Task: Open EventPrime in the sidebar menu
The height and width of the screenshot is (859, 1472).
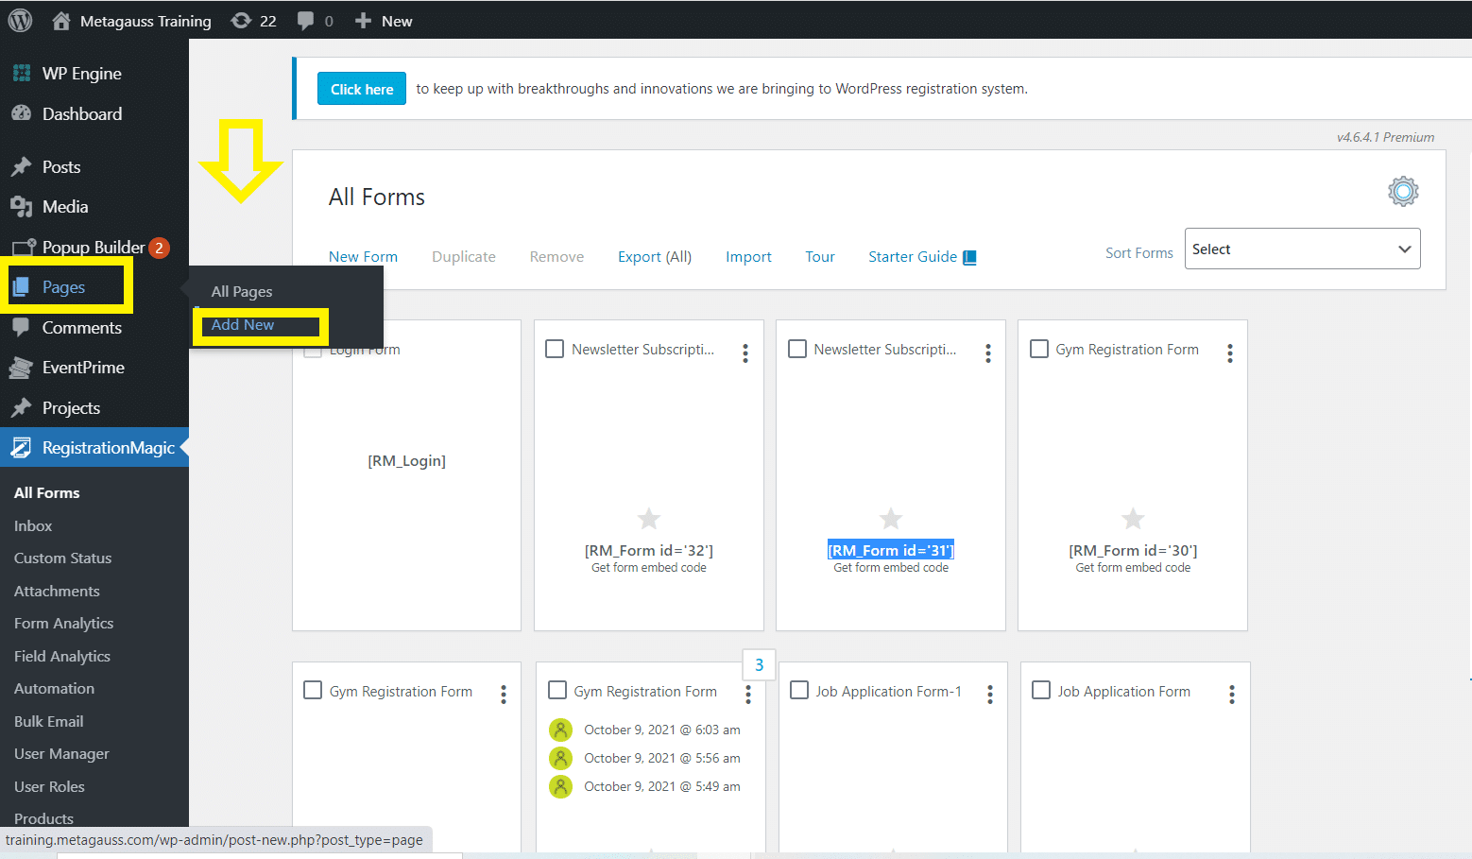Action: pos(83,368)
